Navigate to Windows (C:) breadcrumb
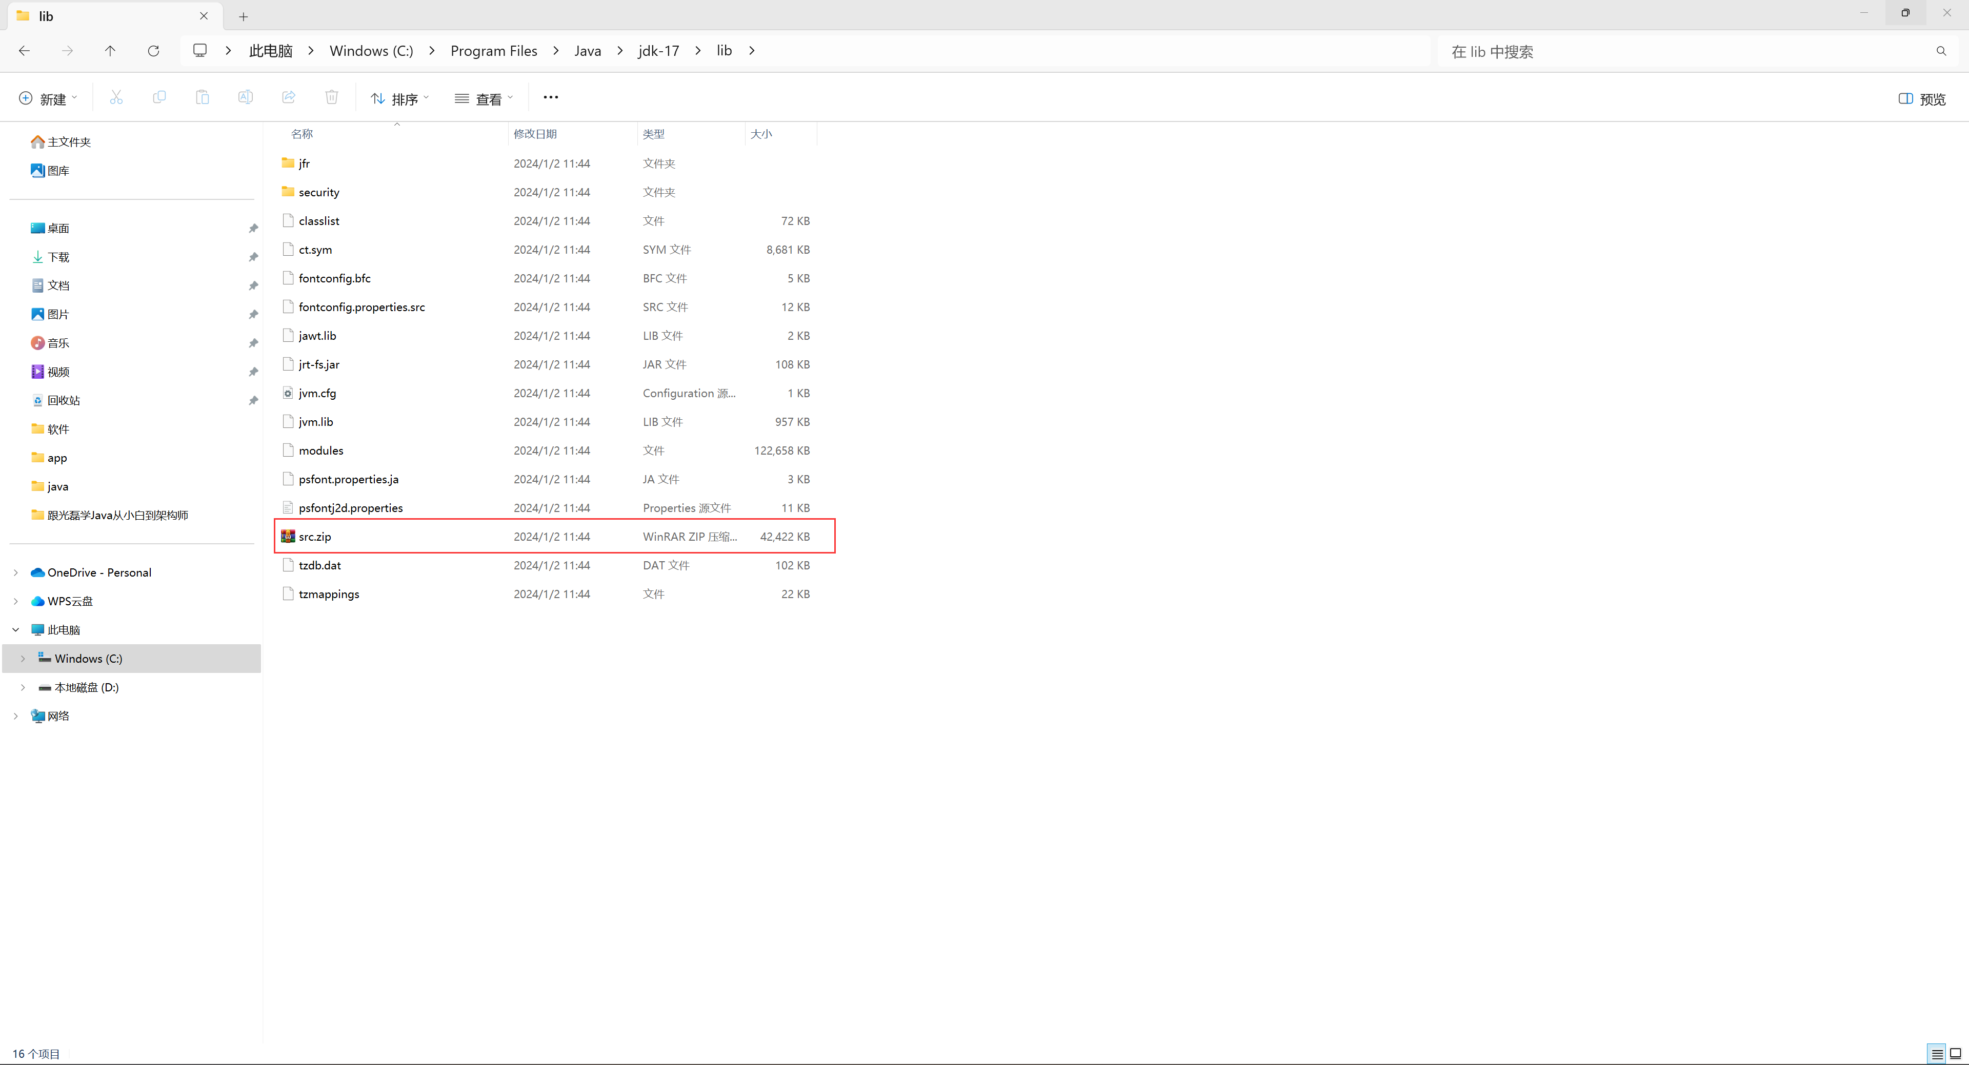The height and width of the screenshot is (1065, 1969). (371, 50)
